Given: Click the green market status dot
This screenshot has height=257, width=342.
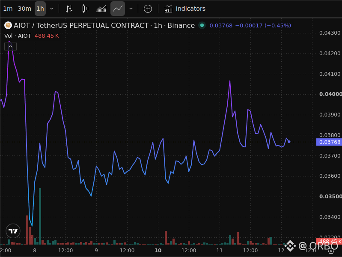Looking at the screenshot, I should coord(202,25).
